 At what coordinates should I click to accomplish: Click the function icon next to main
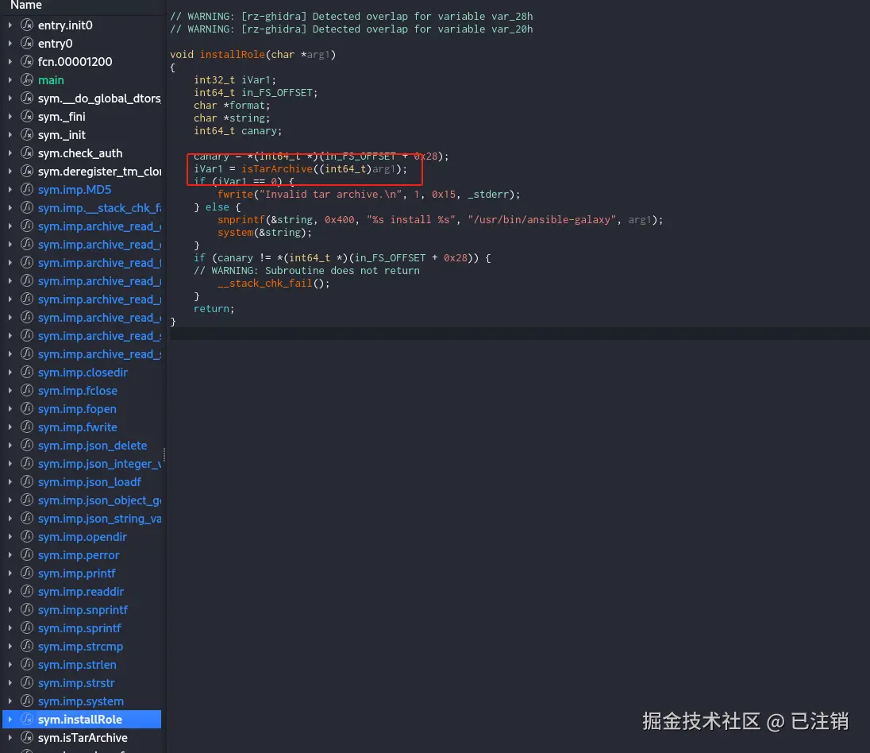click(27, 80)
